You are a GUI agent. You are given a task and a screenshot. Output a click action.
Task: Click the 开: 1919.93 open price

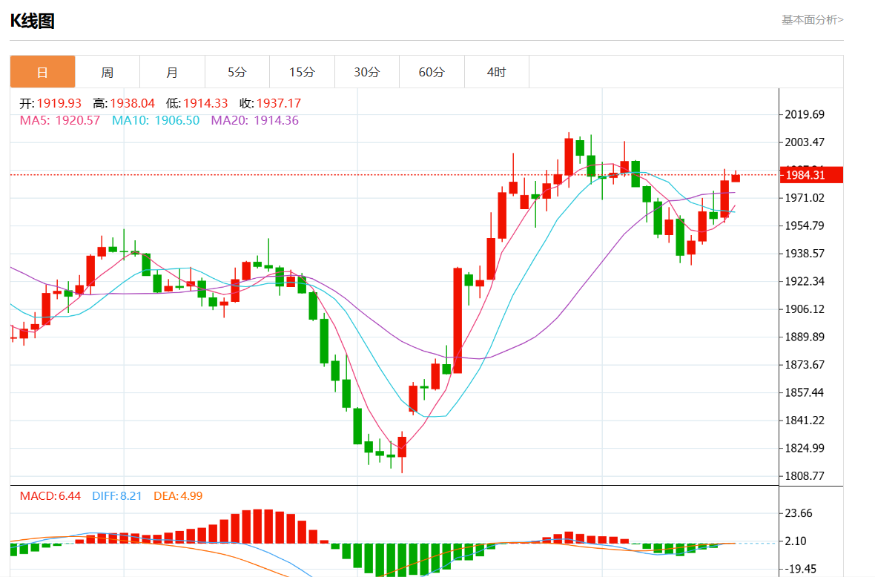point(50,103)
